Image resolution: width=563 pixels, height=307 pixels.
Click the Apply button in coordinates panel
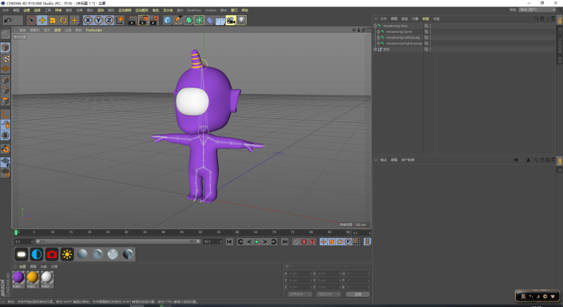point(357,294)
